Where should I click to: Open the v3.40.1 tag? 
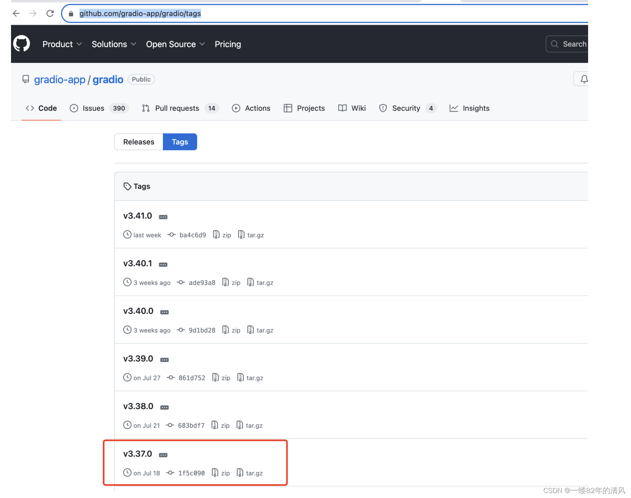137,263
